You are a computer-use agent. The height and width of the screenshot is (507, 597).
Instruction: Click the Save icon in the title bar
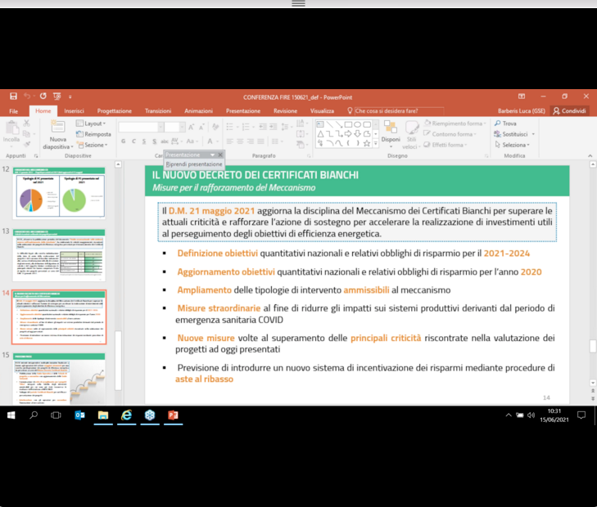13,96
